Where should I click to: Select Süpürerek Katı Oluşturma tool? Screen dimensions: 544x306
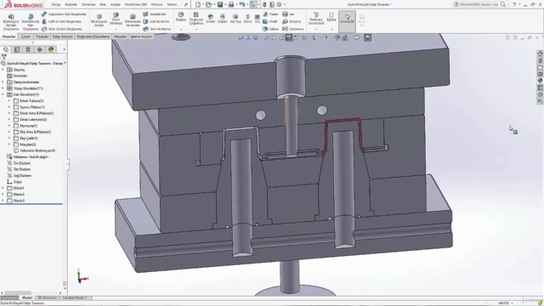pyautogui.click(x=64, y=14)
